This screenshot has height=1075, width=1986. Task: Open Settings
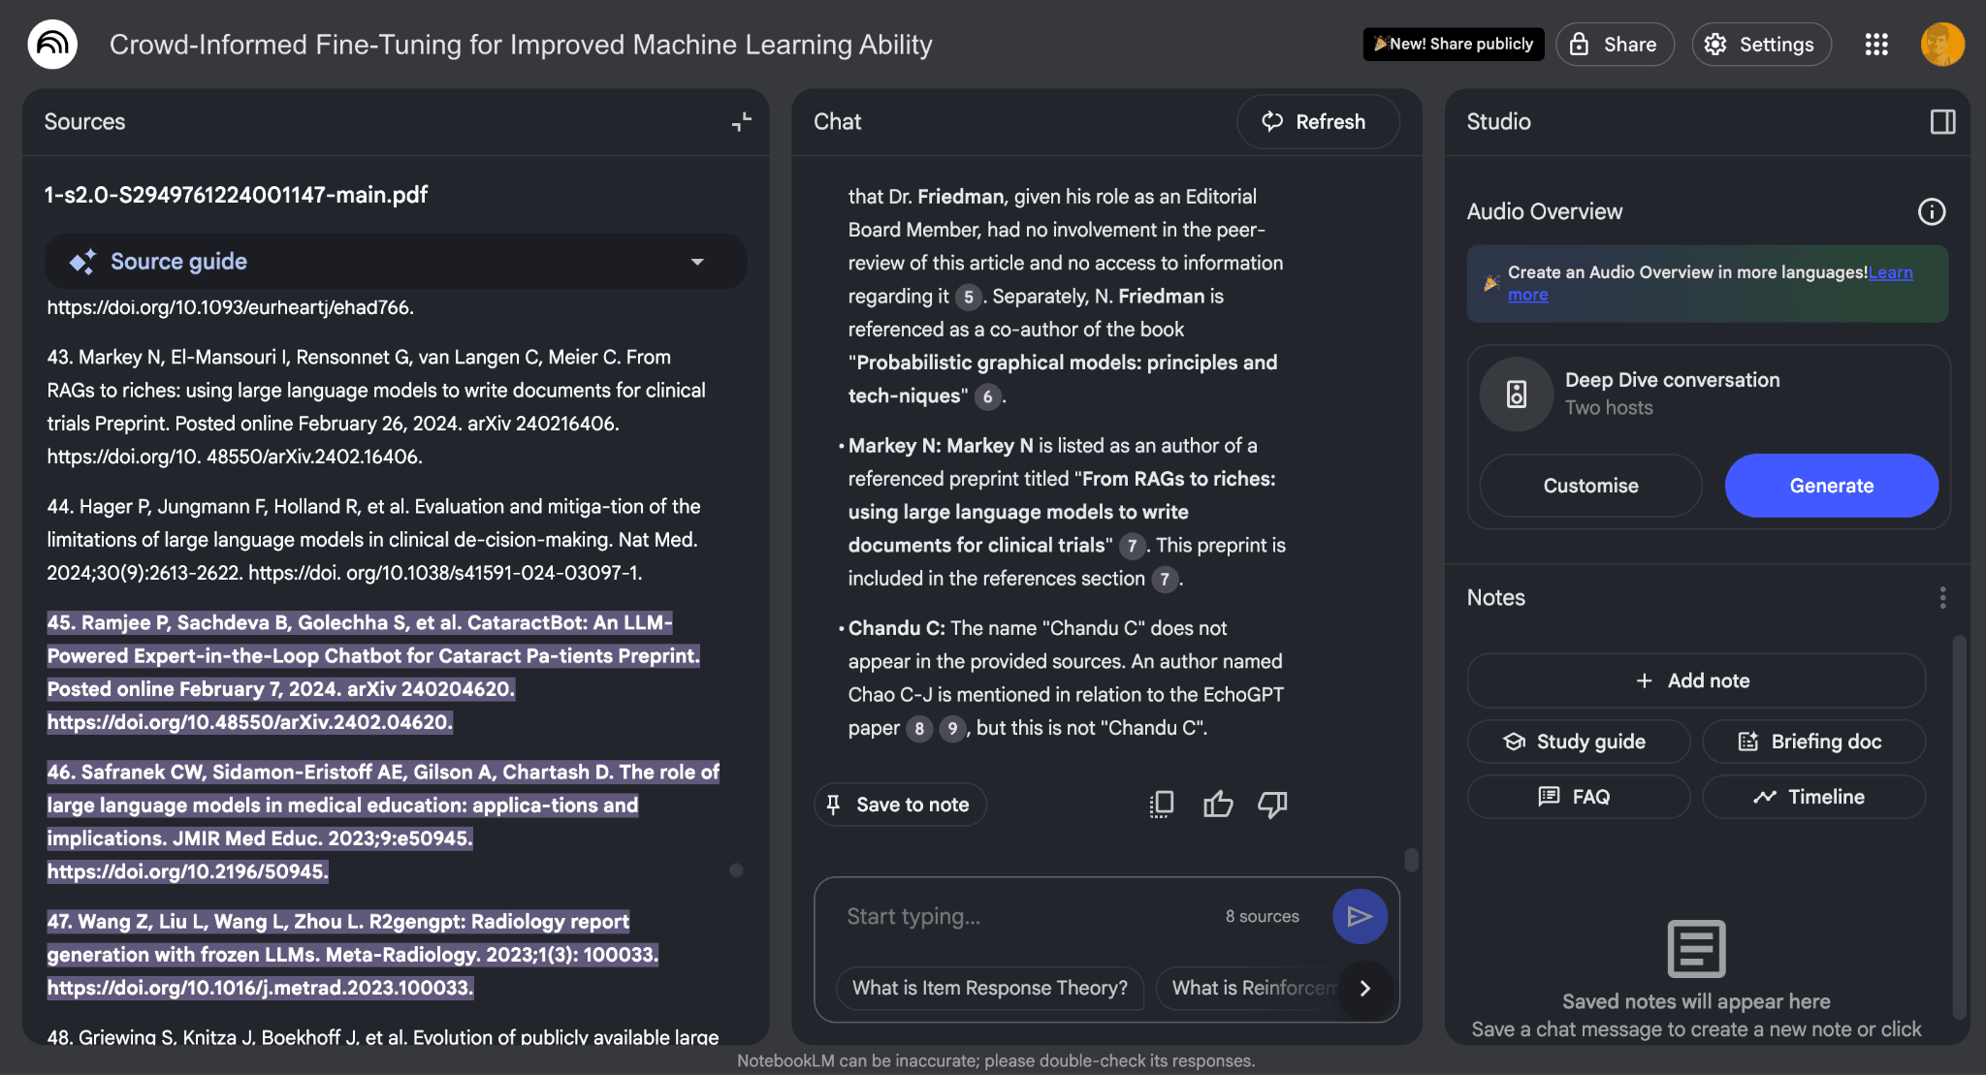tap(1761, 45)
